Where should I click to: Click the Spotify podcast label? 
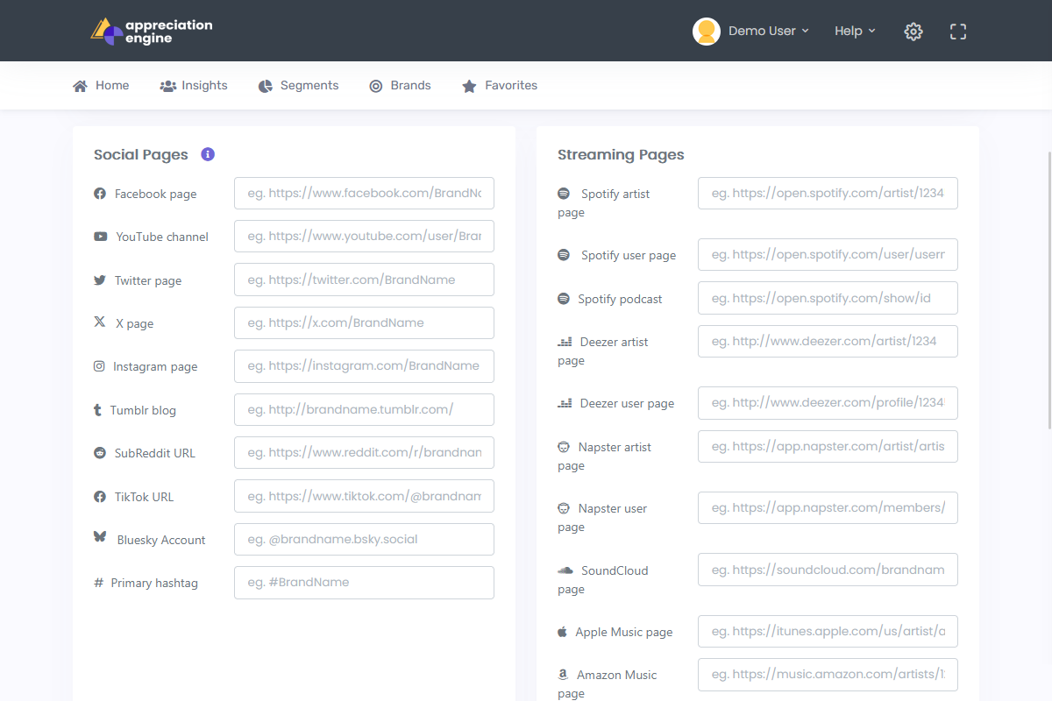[x=621, y=299]
